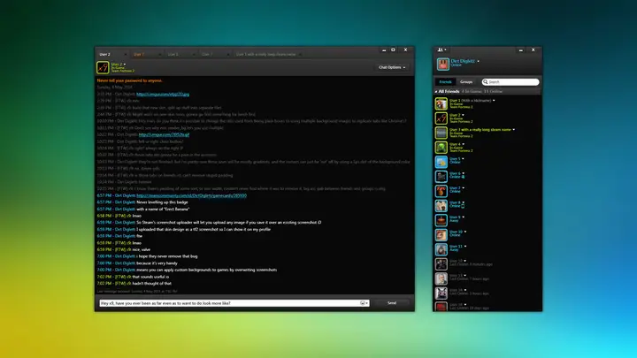Click the User 8 avatar in friends list
This screenshot has height=358, width=637.
[441, 206]
